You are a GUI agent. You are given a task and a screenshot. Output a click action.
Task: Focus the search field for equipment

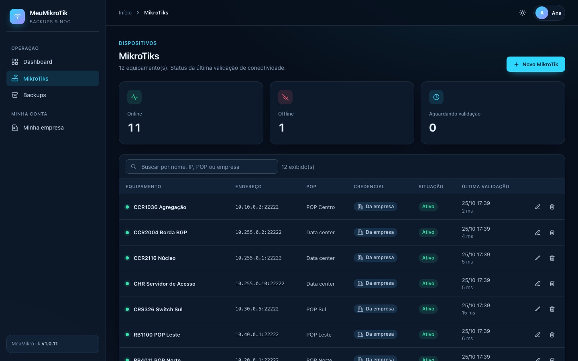click(x=202, y=166)
